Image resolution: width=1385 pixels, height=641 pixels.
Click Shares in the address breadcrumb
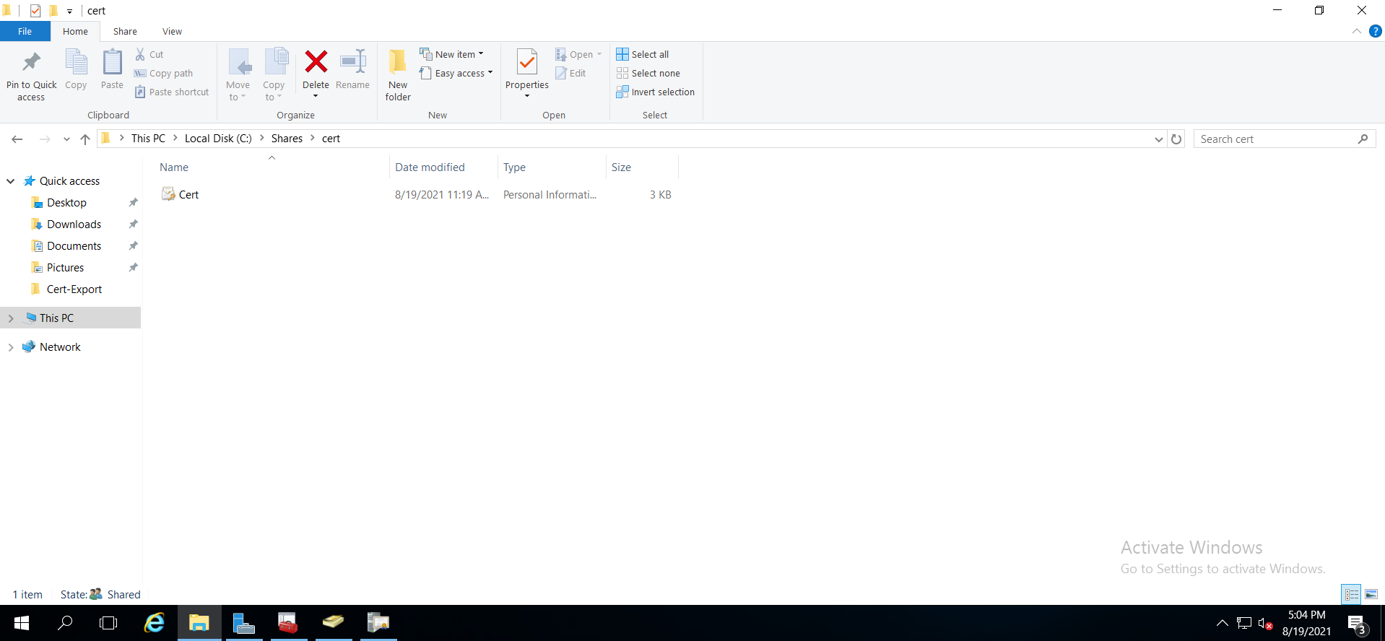(x=287, y=139)
